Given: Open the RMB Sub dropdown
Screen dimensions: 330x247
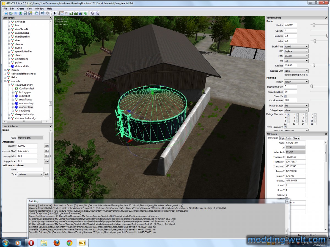Looking at the screenshot, I should click(296, 61).
